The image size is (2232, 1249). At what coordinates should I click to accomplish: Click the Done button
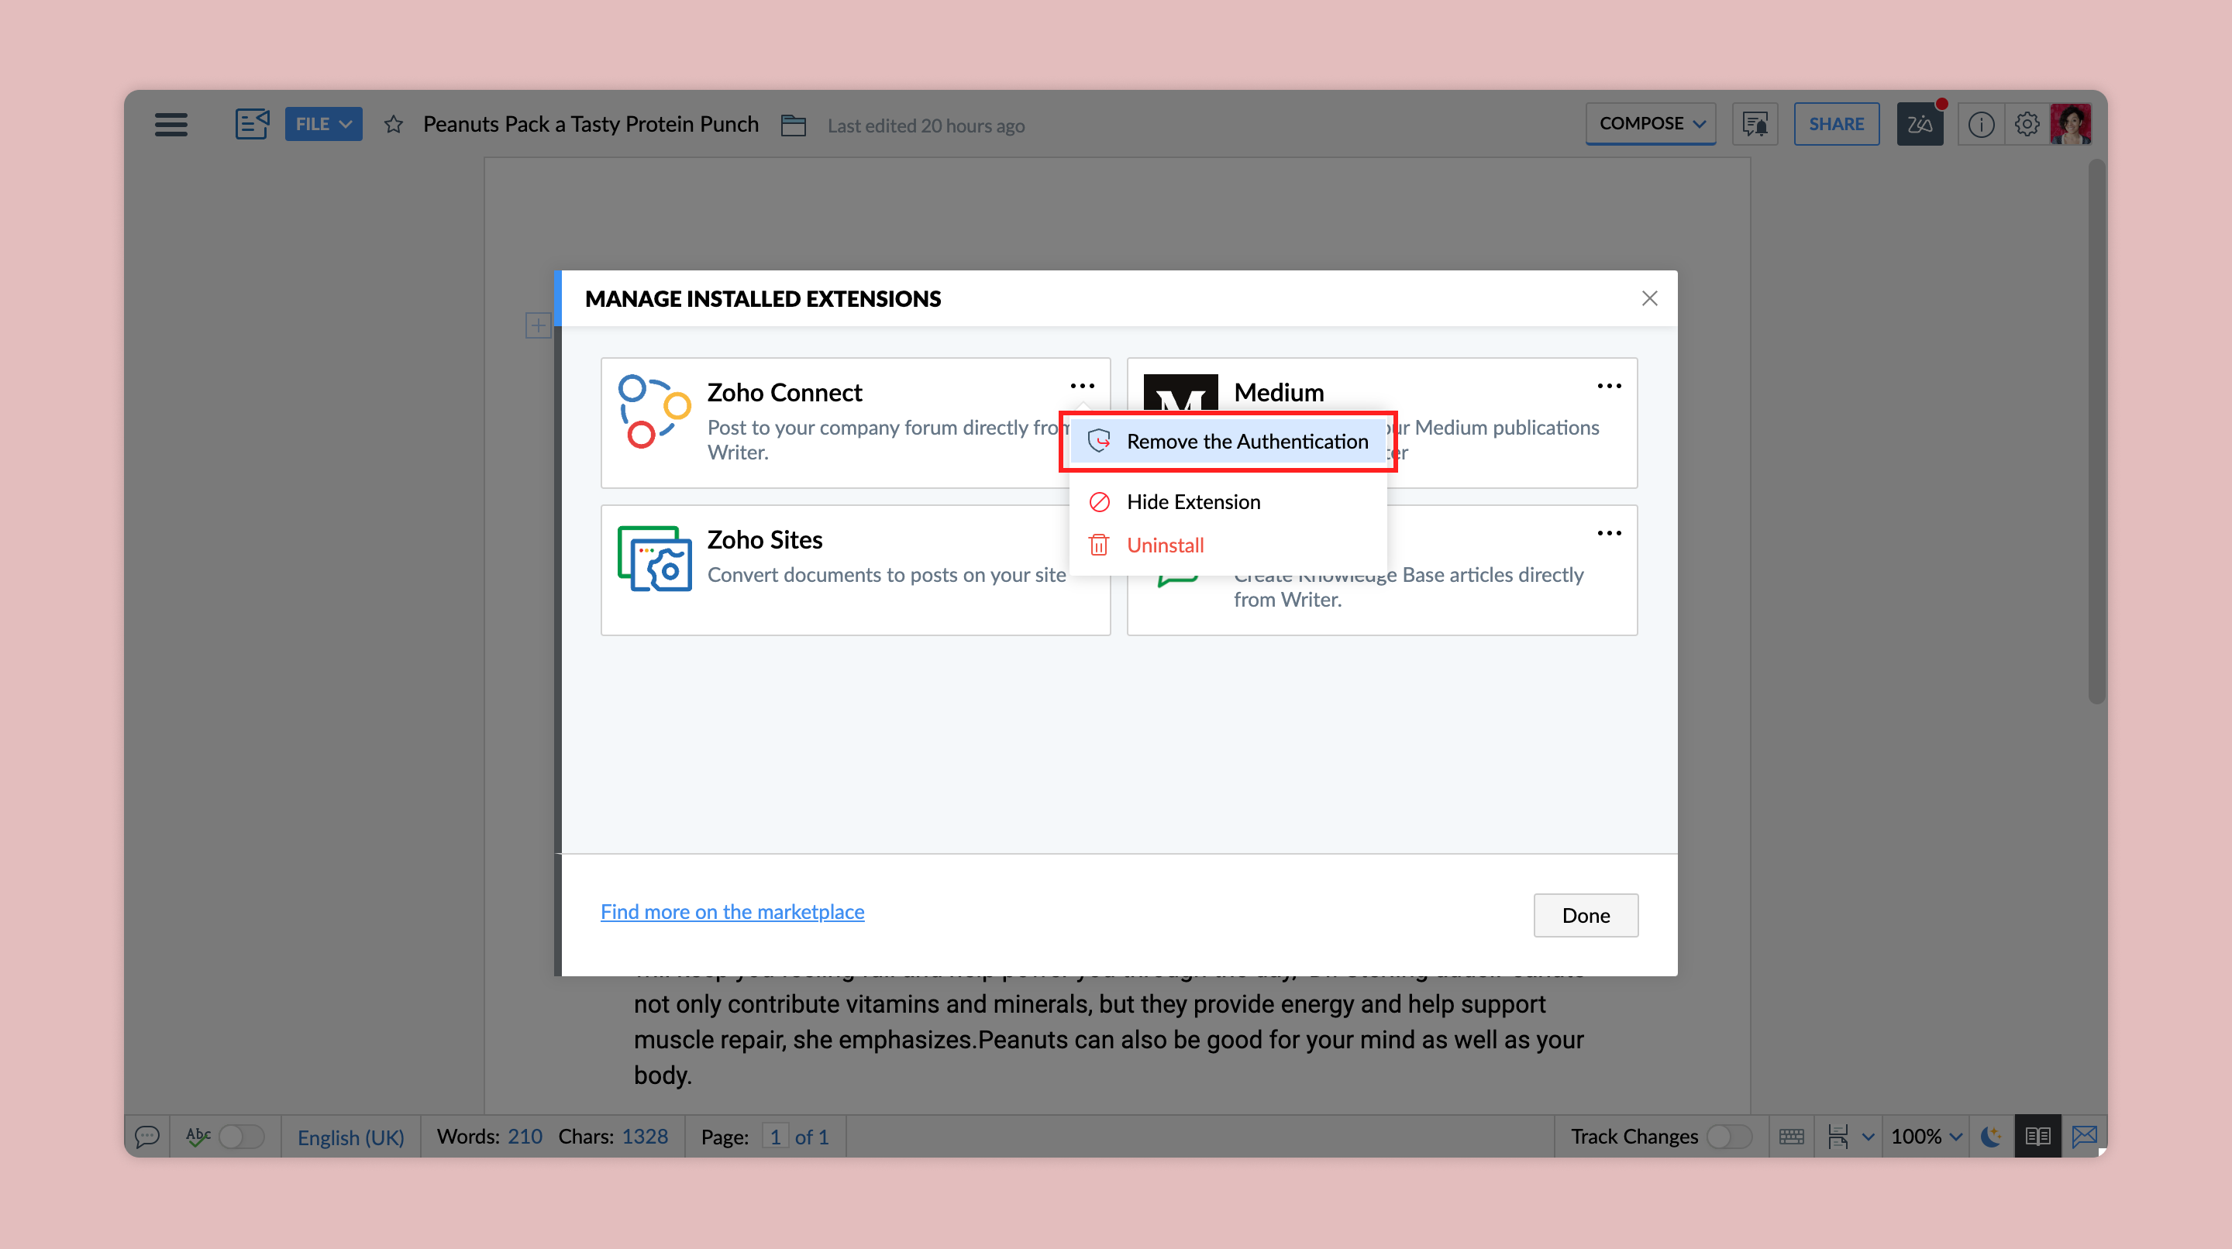[1586, 916]
